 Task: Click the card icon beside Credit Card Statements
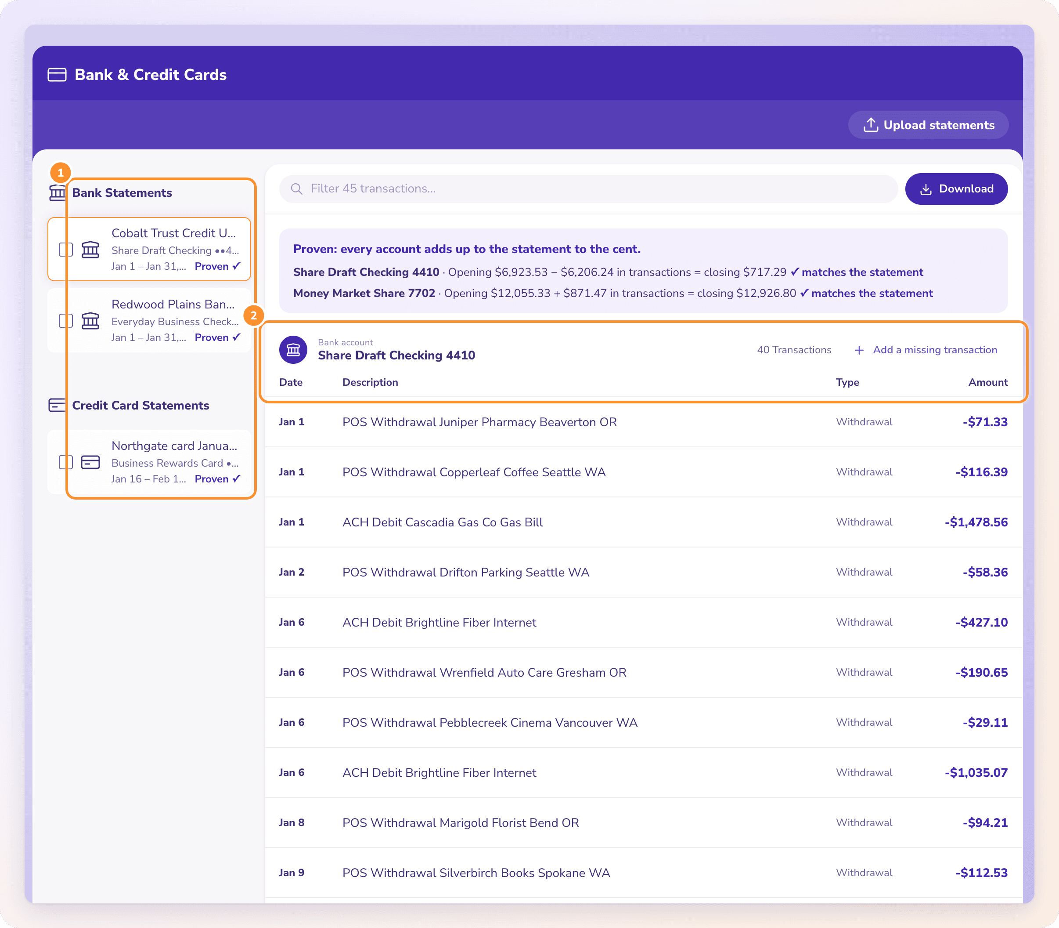coord(57,405)
